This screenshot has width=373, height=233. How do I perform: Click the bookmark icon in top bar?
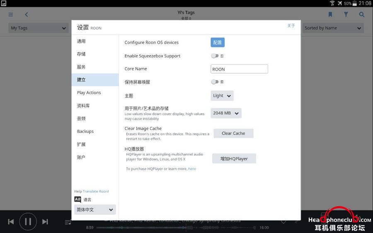coord(330,14)
